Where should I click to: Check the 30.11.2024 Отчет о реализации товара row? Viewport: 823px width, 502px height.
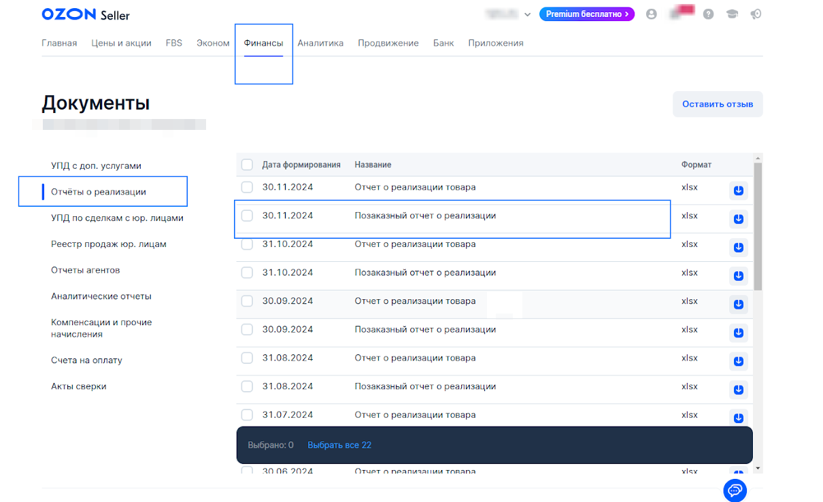[x=247, y=187]
